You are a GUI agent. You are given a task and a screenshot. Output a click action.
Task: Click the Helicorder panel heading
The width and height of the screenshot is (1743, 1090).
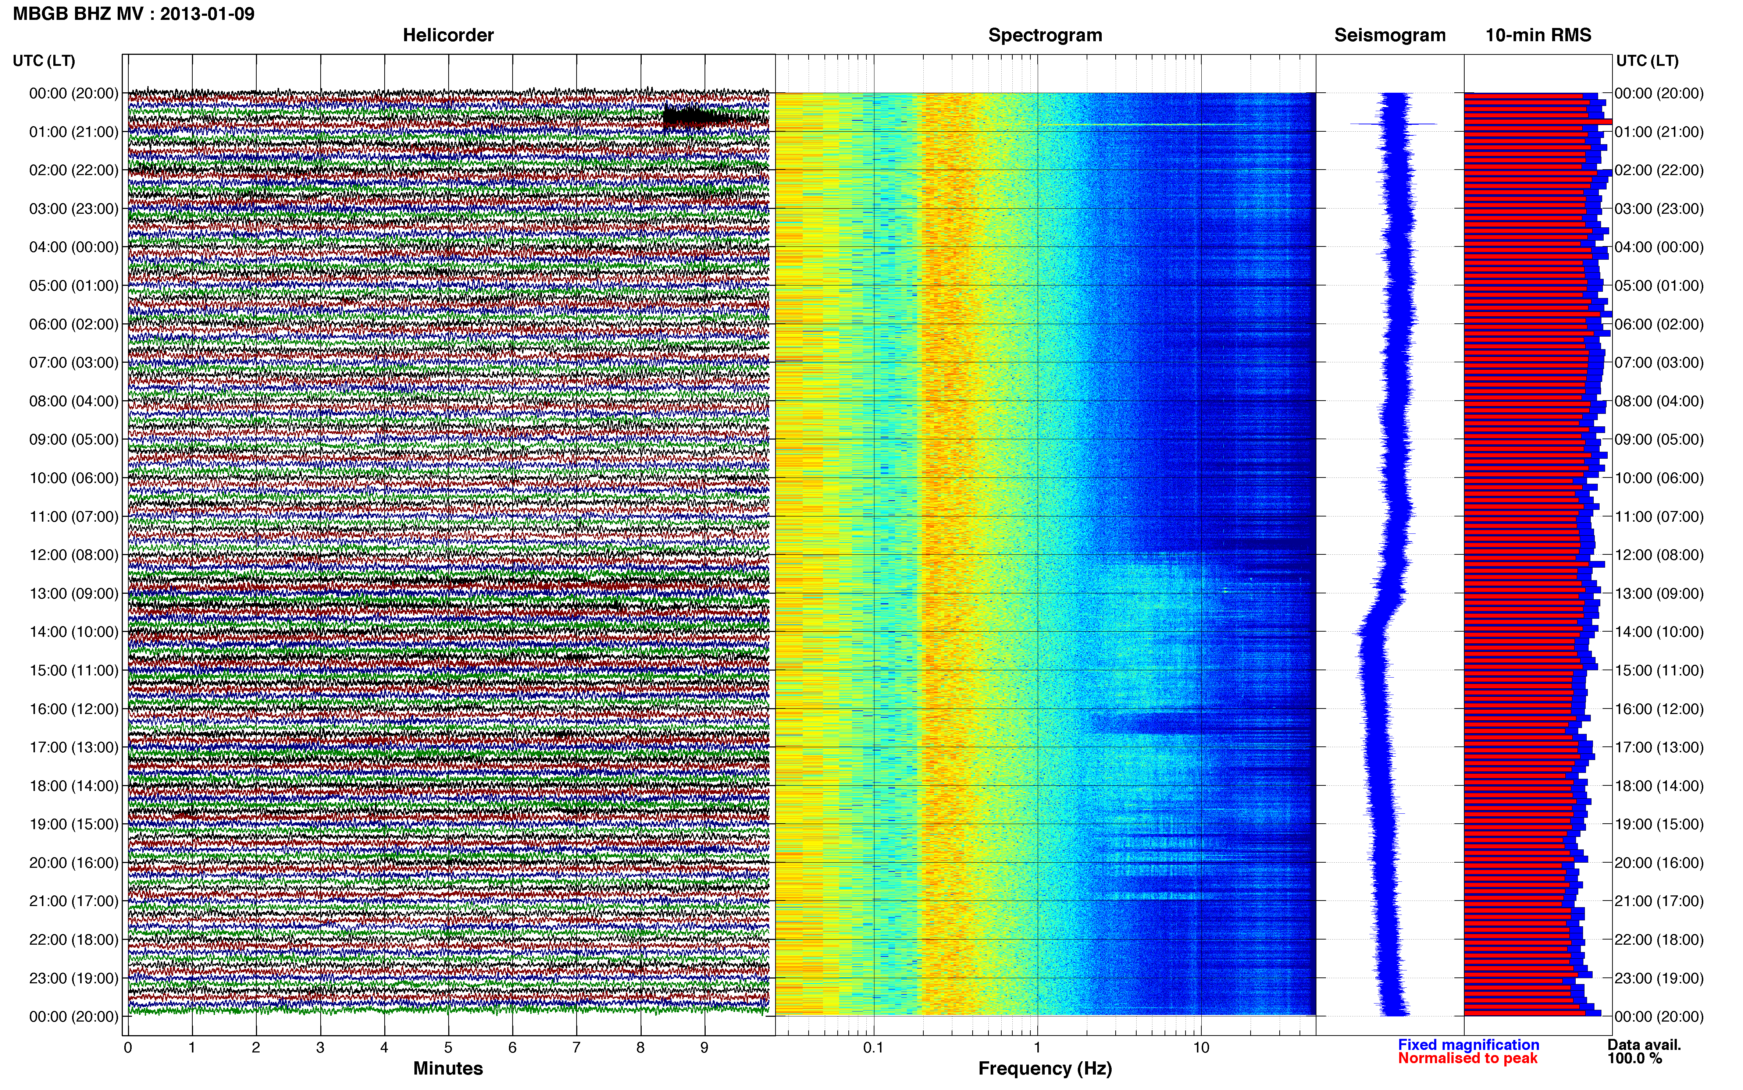point(448,35)
